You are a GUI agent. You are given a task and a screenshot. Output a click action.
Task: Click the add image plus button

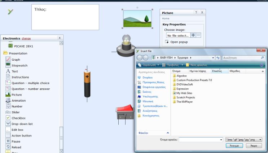[193, 35]
